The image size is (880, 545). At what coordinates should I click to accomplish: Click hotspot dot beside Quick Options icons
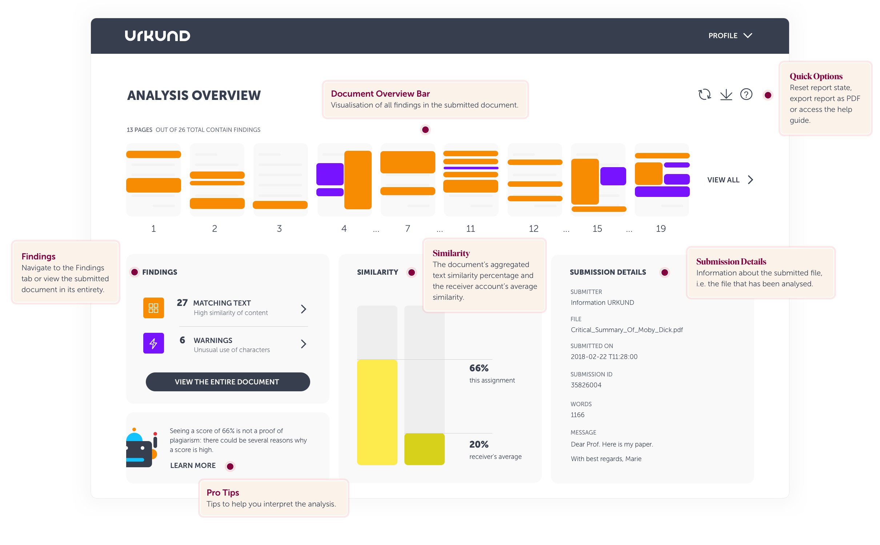[768, 95]
